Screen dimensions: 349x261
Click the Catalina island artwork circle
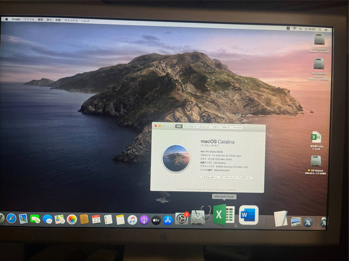[x=176, y=158]
